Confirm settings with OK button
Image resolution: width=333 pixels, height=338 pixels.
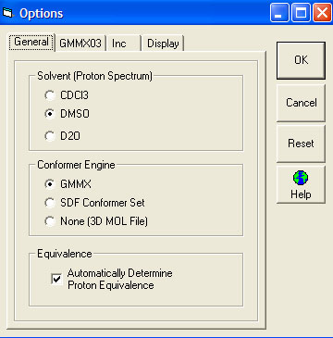(301, 60)
